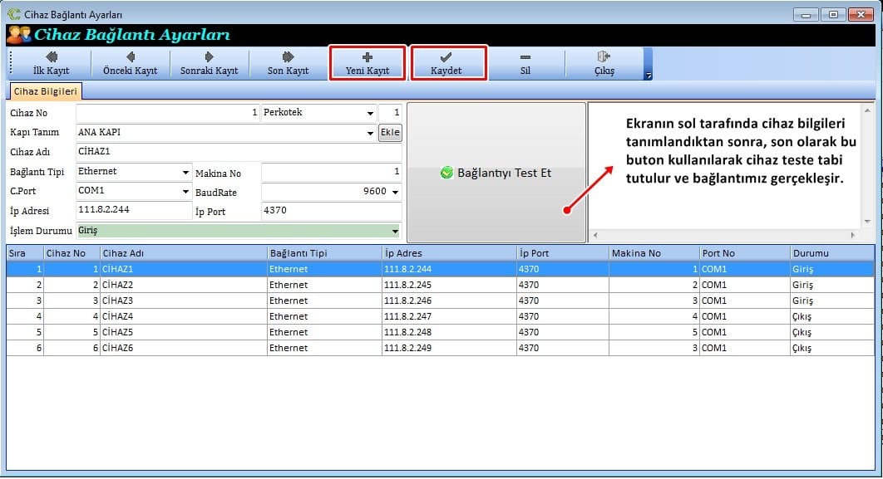Open the Perkotek device brand dropdown
The image size is (883, 479).
(x=370, y=113)
